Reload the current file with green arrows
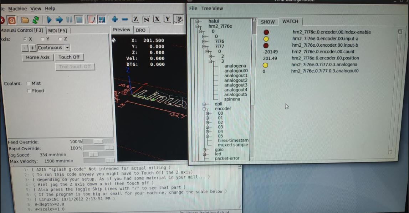 [36, 20]
